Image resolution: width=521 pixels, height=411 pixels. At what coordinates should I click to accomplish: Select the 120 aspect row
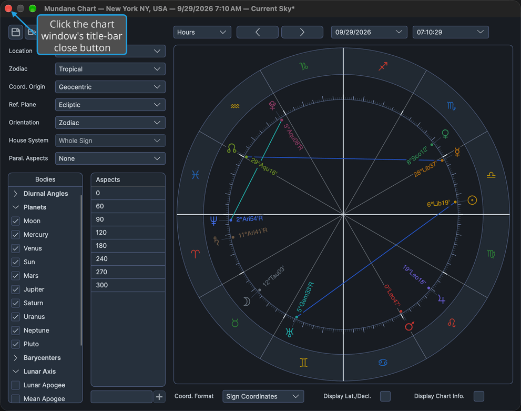(128, 233)
